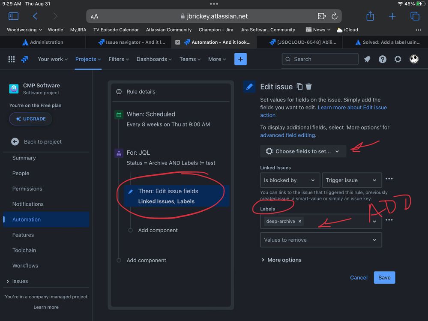Open the News bookmarks folder
The height and width of the screenshot is (321, 428).
(318, 30)
